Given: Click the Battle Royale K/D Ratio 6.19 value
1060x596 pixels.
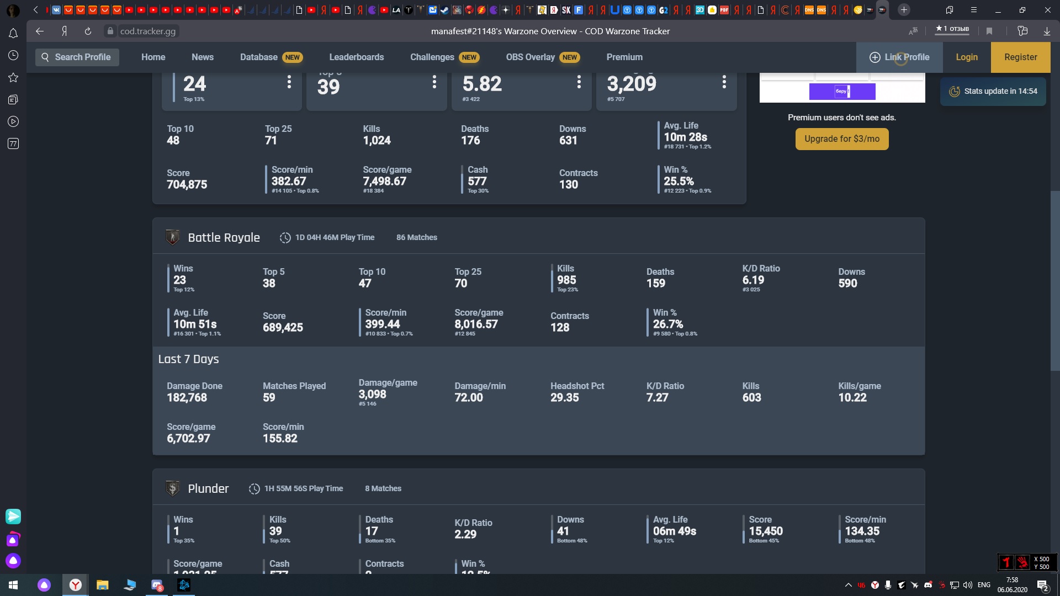Looking at the screenshot, I should click(753, 280).
